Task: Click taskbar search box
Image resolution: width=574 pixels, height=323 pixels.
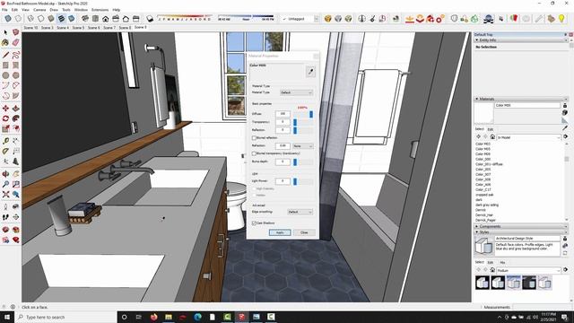Action: click(x=65, y=317)
